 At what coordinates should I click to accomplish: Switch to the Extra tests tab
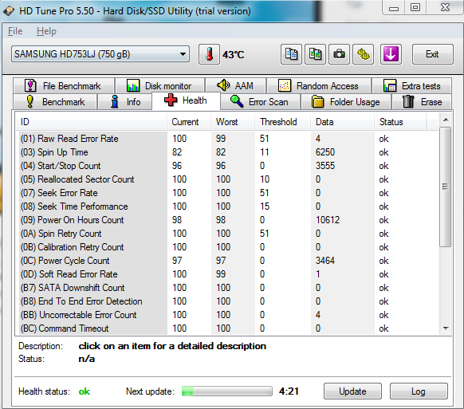(x=411, y=86)
